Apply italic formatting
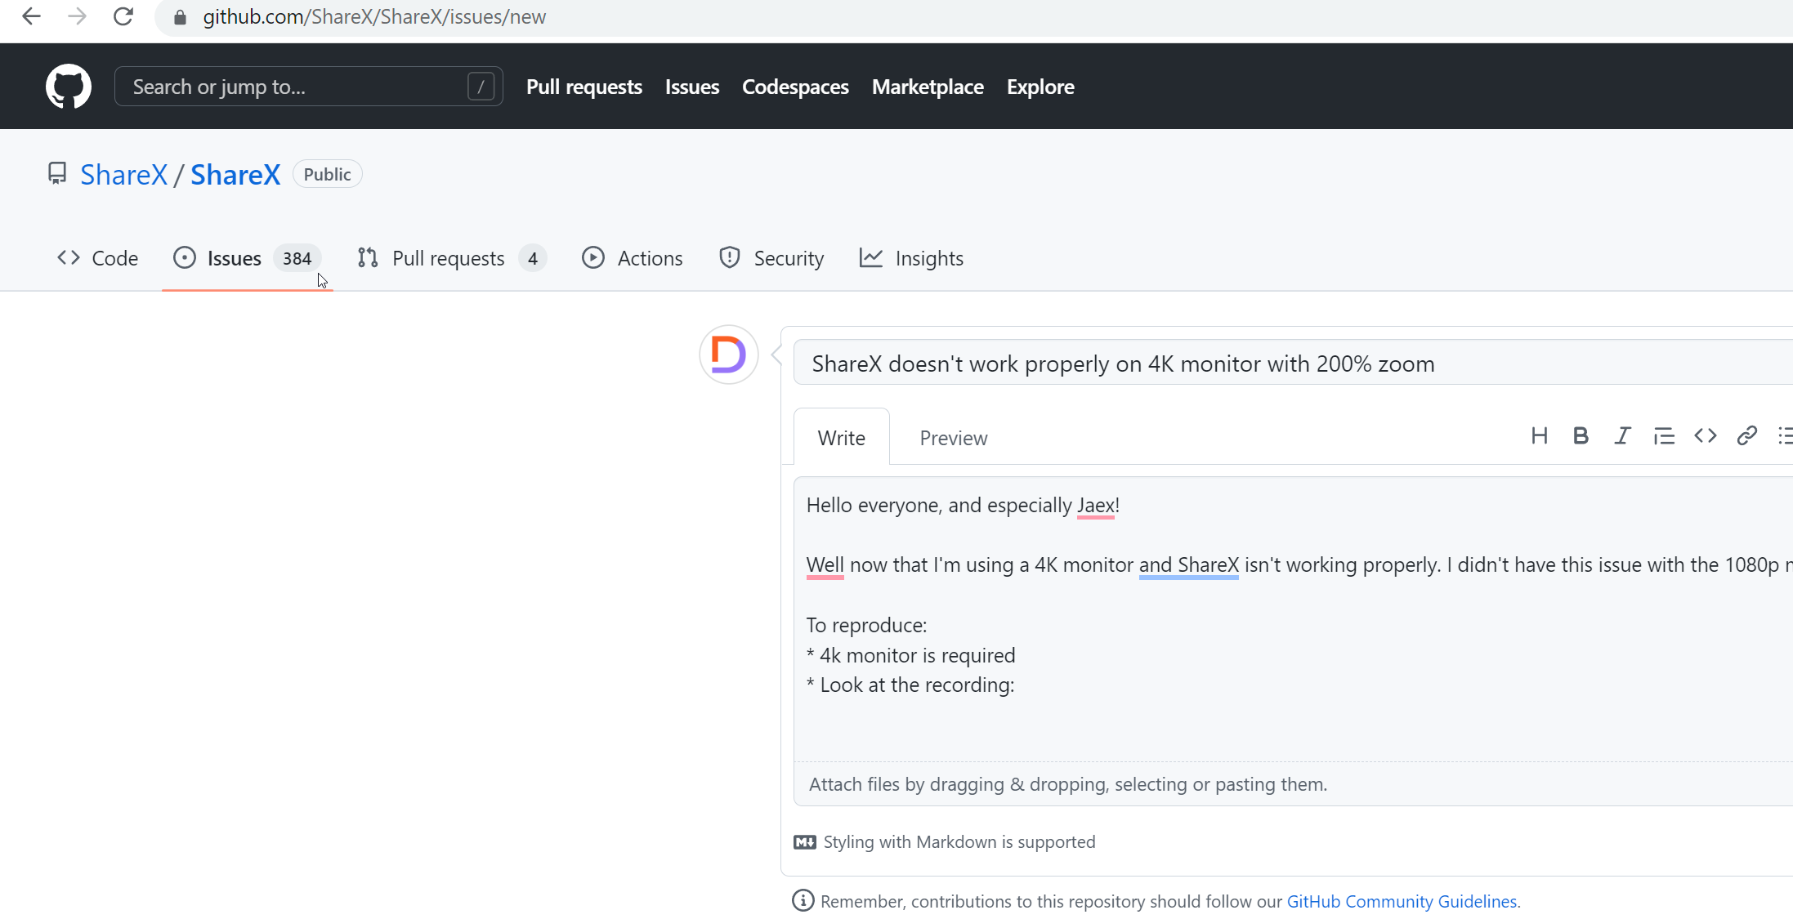The width and height of the screenshot is (1793, 919). [x=1621, y=435]
